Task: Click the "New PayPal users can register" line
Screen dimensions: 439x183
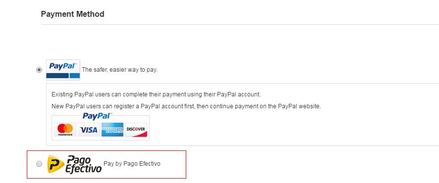Action: click(x=186, y=106)
